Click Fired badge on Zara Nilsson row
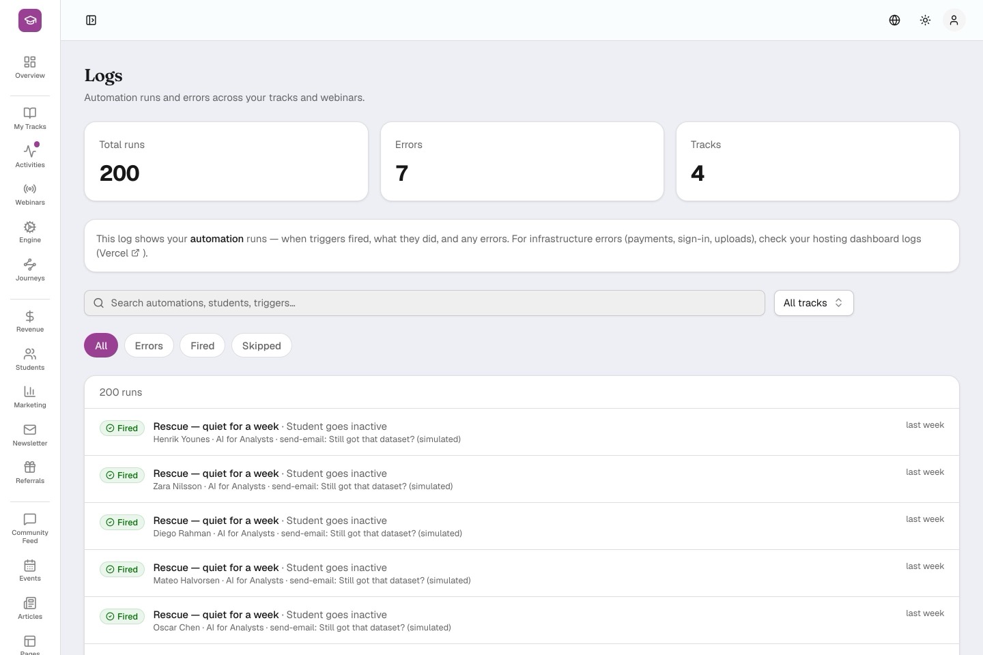Image resolution: width=983 pixels, height=655 pixels. (x=122, y=476)
